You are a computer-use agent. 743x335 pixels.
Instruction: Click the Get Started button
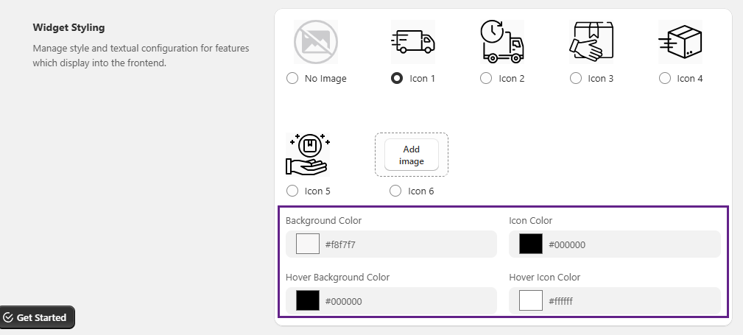click(x=38, y=317)
